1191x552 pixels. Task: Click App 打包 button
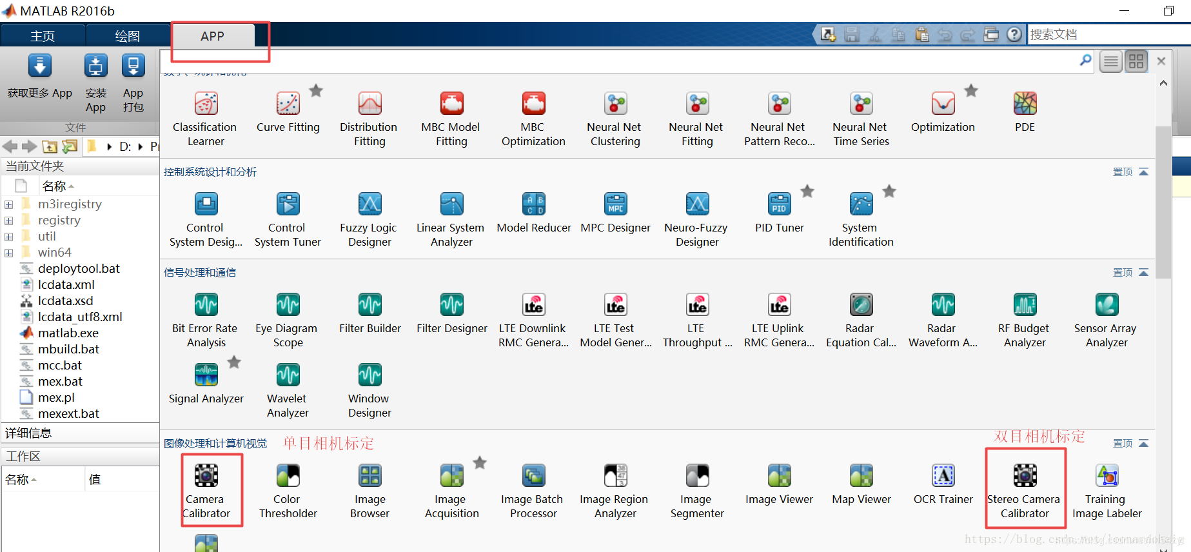[133, 84]
